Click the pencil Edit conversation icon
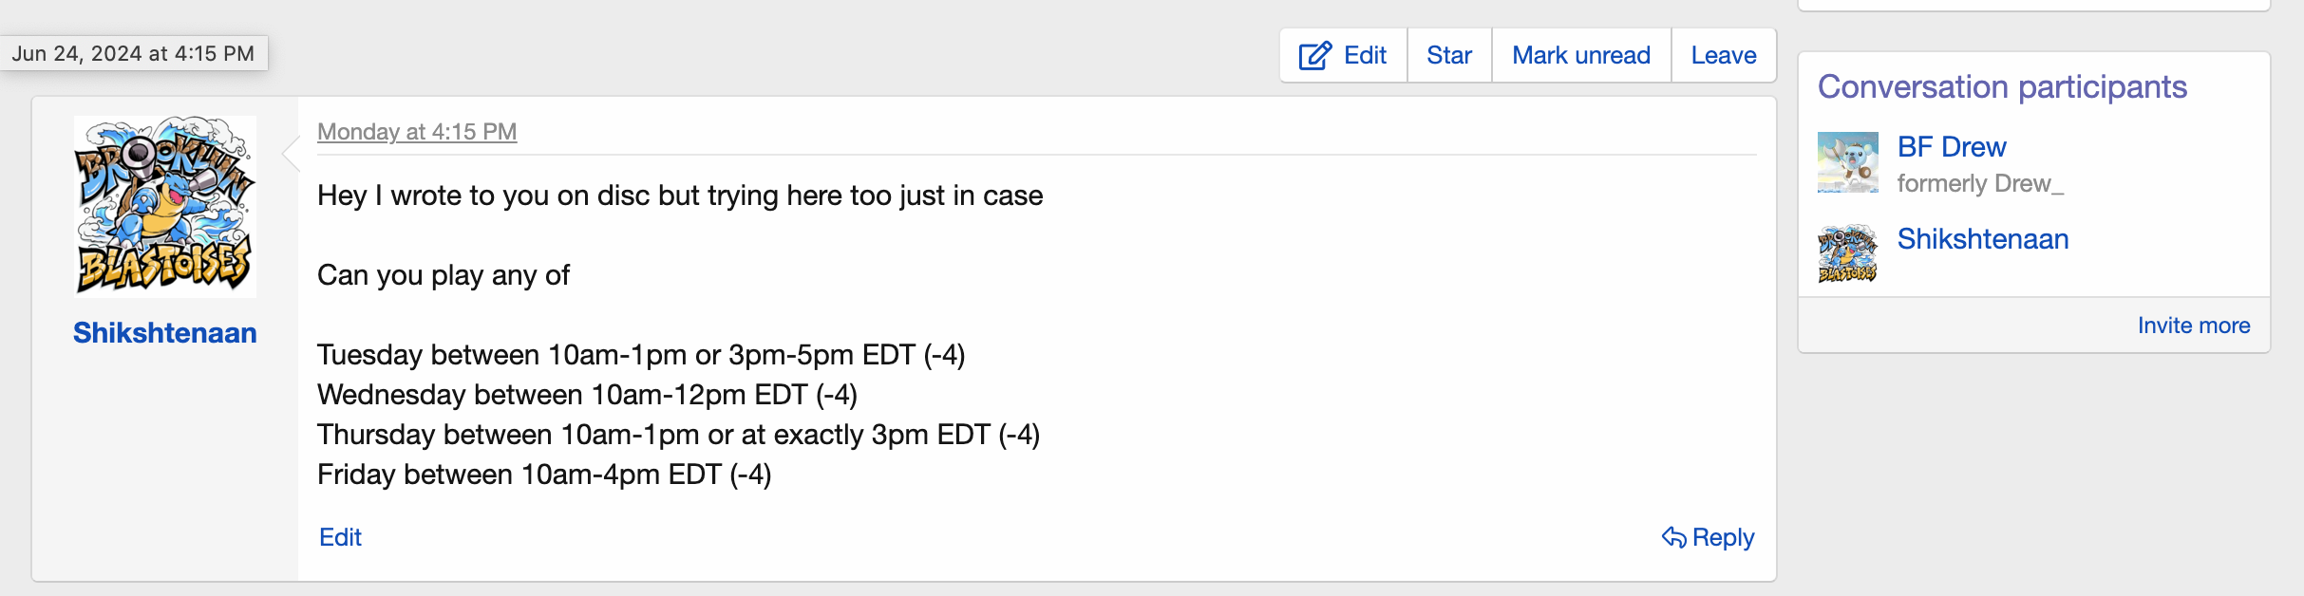This screenshot has height=596, width=2304. point(1315,56)
